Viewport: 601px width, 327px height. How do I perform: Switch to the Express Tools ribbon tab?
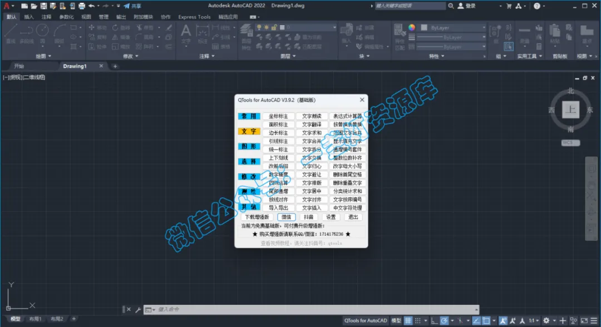pos(194,17)
